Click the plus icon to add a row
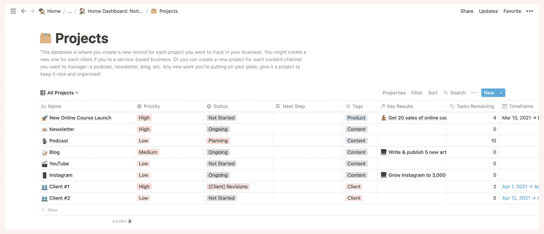The width and height of the screenshot is (544, 234). [x=43, y=210]
